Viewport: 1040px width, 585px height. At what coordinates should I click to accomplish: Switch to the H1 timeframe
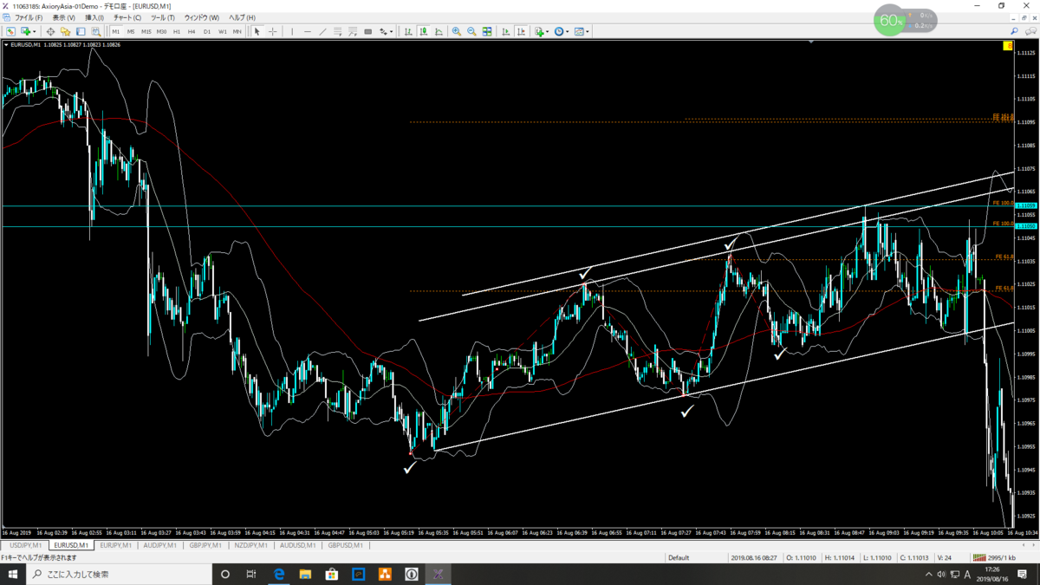pos(177,31)
